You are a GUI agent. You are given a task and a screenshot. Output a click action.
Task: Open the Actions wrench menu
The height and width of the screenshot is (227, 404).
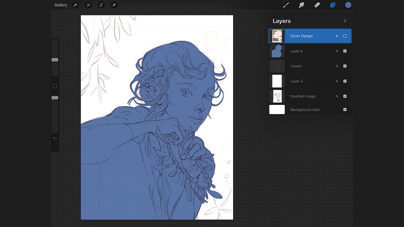(75, 5)
